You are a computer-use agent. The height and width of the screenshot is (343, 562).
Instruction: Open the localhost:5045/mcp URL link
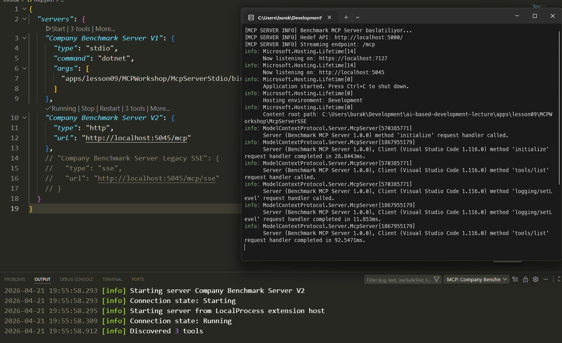136,138
